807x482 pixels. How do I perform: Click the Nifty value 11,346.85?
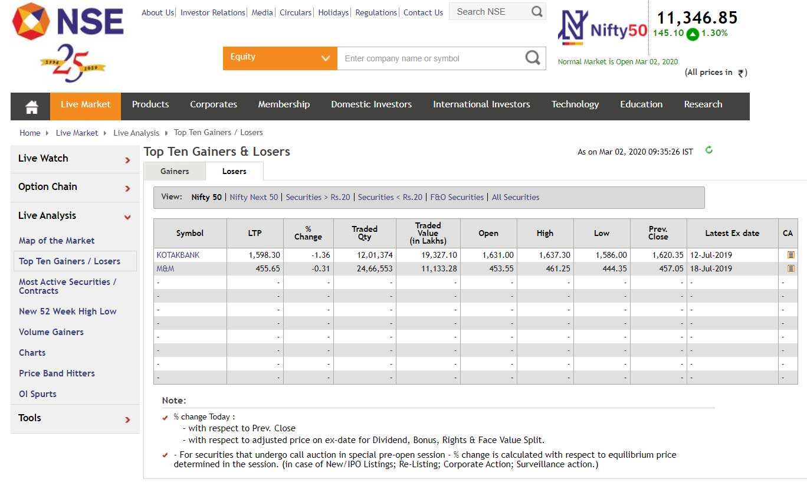pyautogui.click(x=697, y=18)
